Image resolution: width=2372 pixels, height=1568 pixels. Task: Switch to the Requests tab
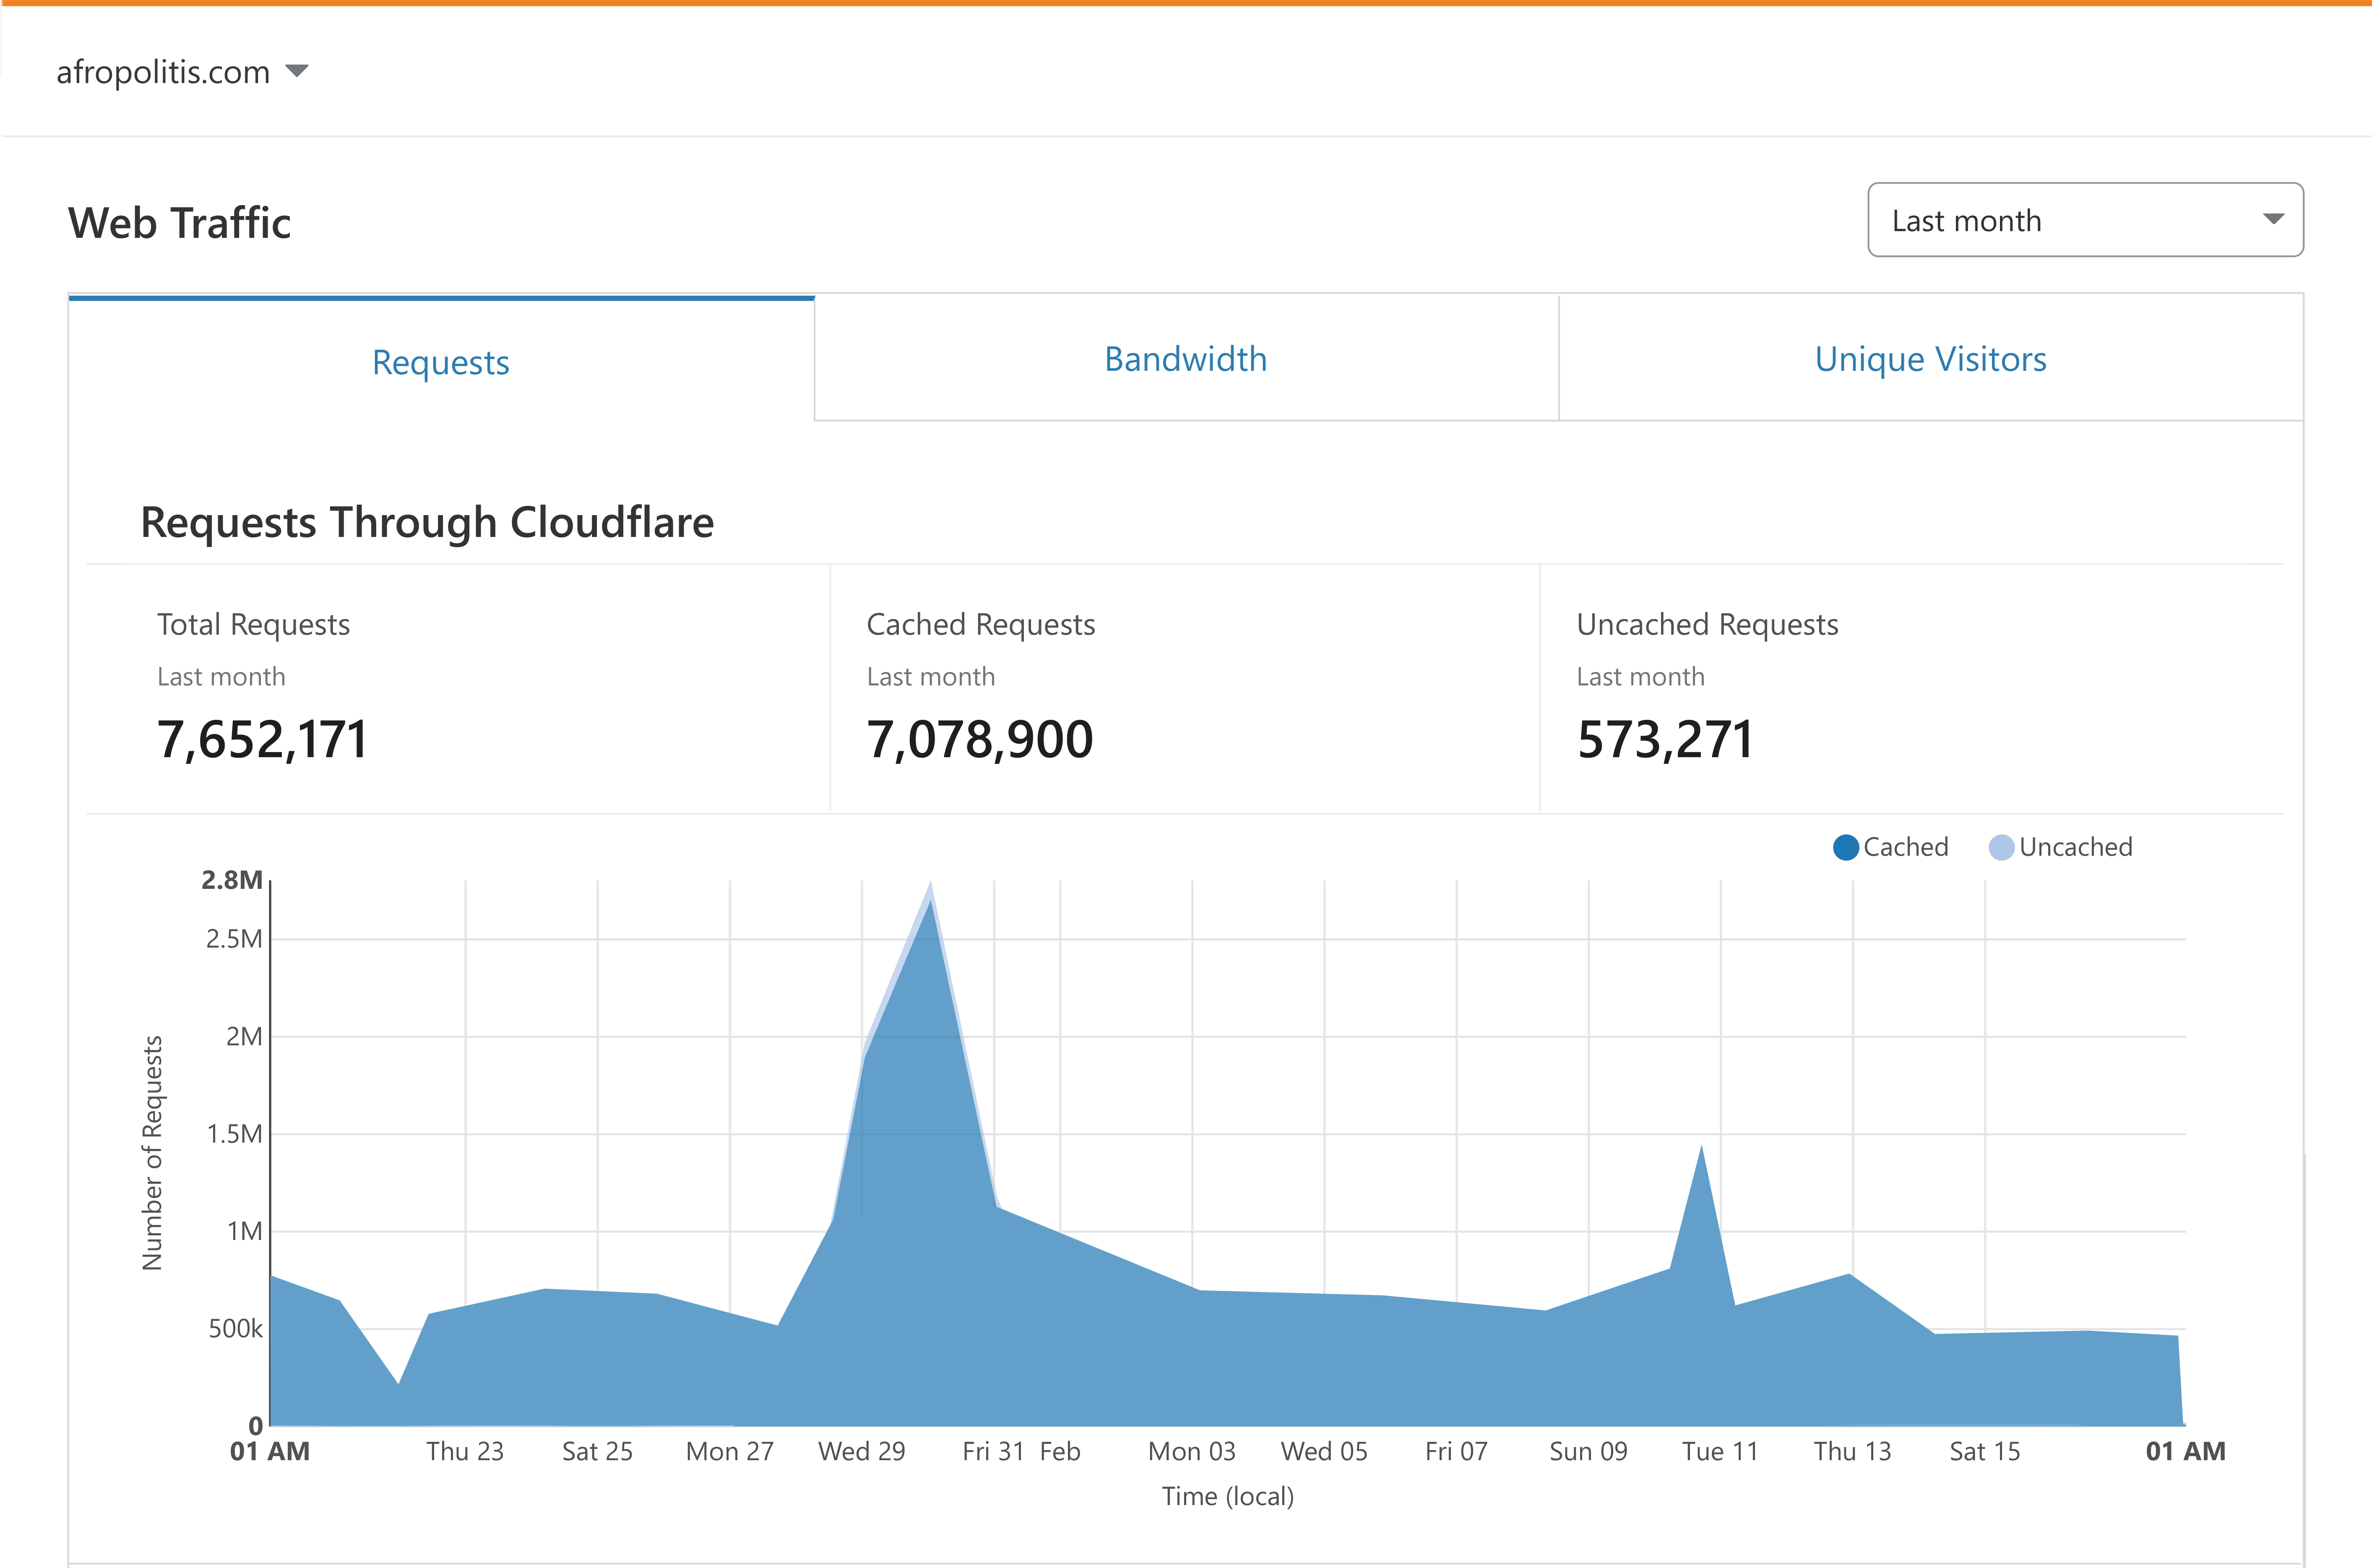[x=441, y=361]
